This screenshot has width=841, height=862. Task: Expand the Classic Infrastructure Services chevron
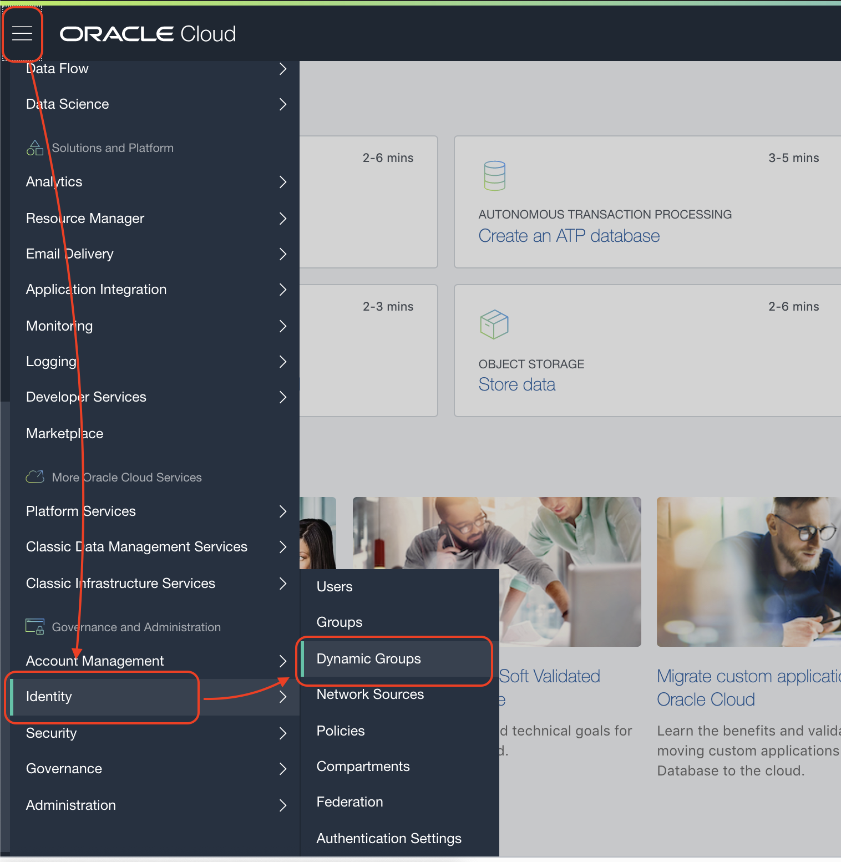coord(283,584)
